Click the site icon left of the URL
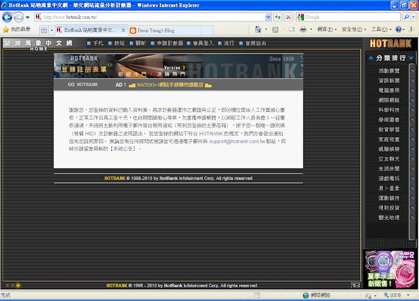The height and width of the screenshot is (301, 419). (x=38, y=17)
